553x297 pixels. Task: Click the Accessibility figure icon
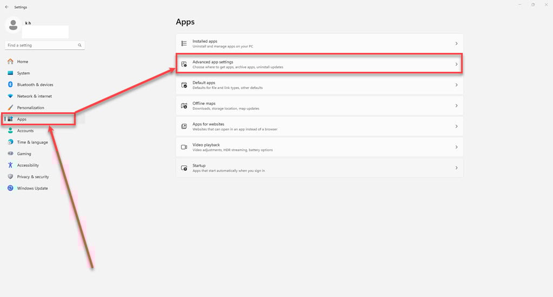tap(10, 165)
